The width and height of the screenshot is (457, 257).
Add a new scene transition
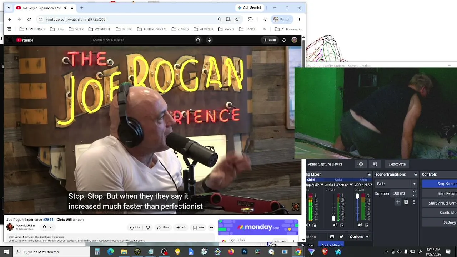tap(398, 202)
